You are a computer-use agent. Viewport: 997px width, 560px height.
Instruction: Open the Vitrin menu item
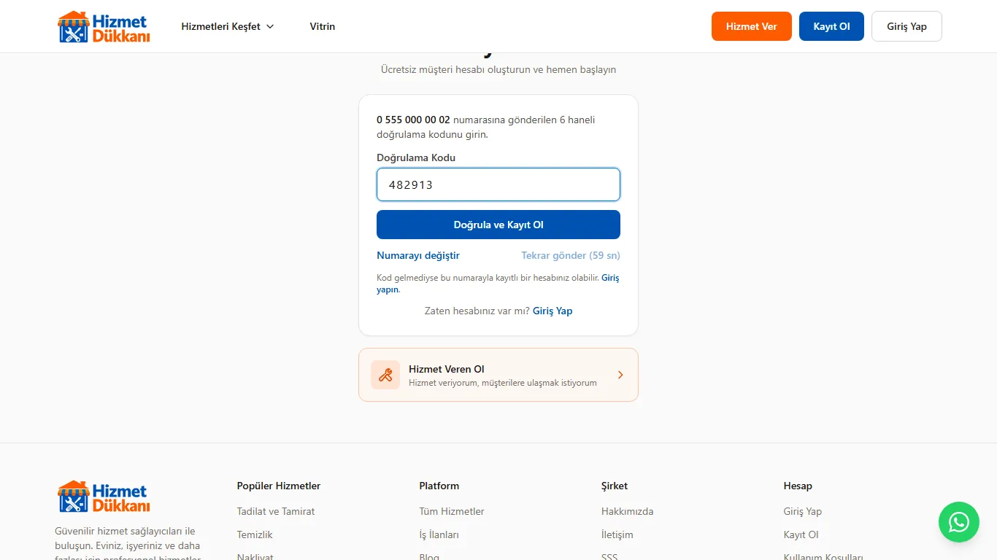click(323, 26)
